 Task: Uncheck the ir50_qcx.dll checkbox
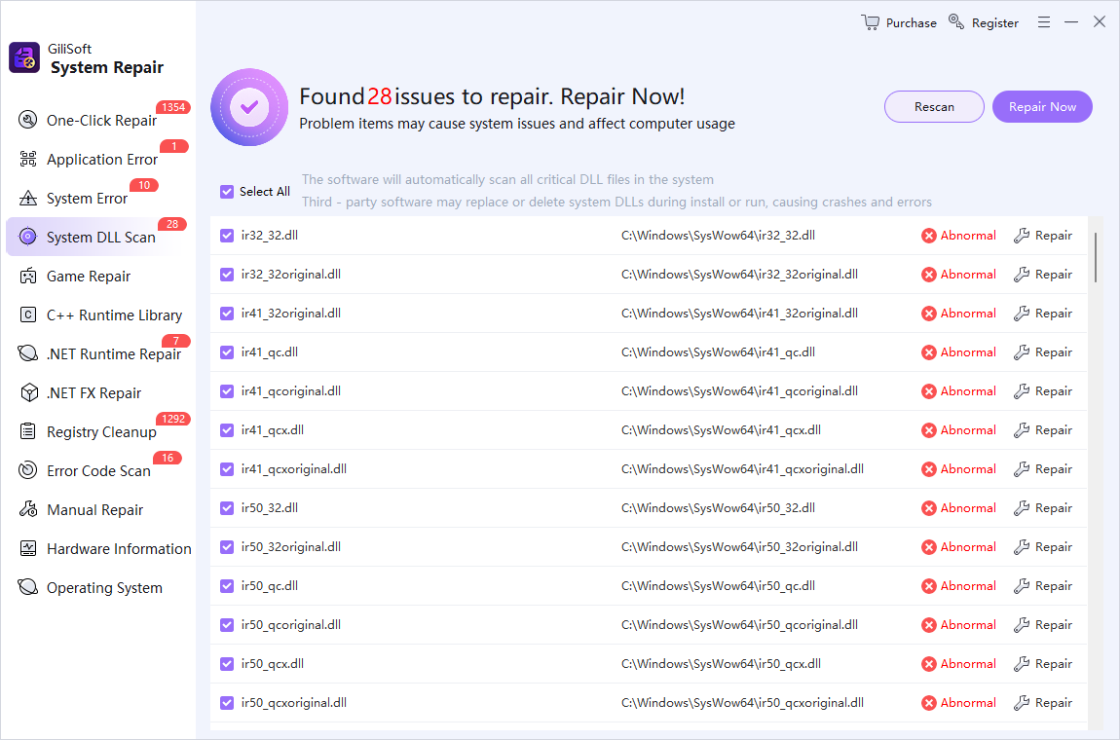point(226,664)
